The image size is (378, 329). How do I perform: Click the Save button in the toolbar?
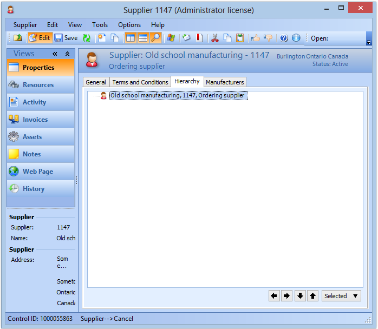(66, 38)
